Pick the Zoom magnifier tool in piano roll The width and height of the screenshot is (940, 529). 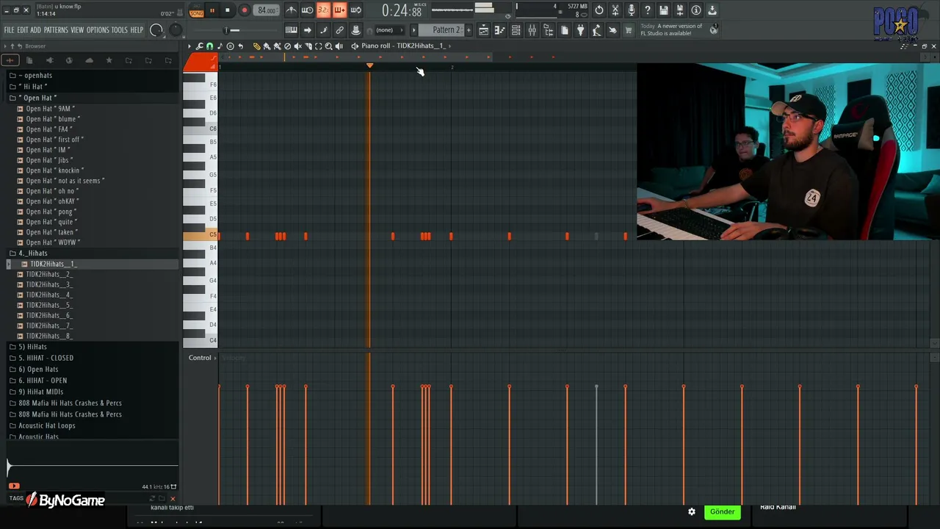pyautogui.click(x=328, y=46)
